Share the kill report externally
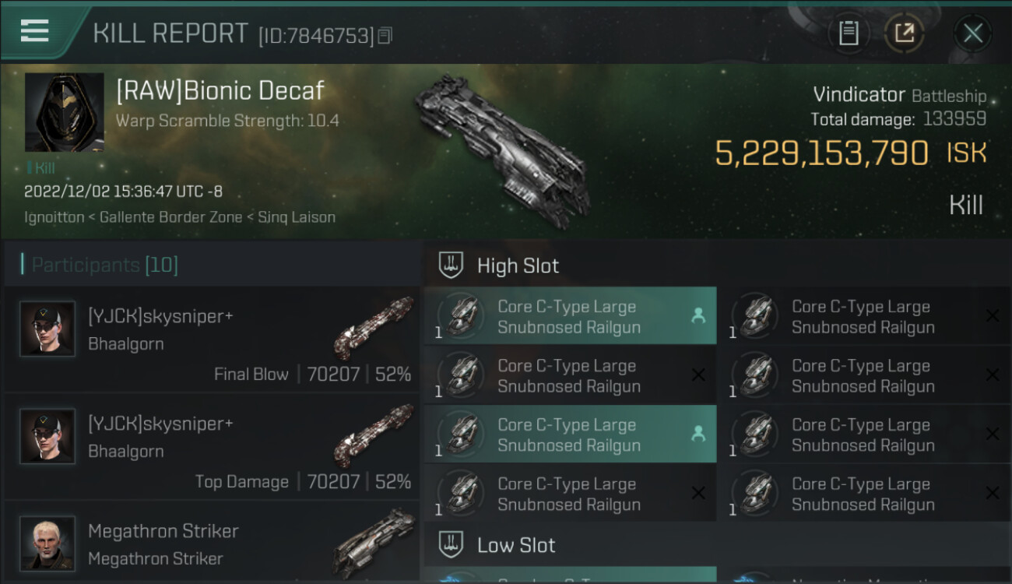The height and width of the screenshot is (584, 1012). click(x=905, y=33)
